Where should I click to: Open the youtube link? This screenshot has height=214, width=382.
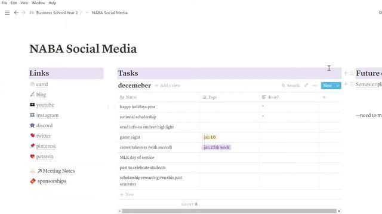pos(45,105)
